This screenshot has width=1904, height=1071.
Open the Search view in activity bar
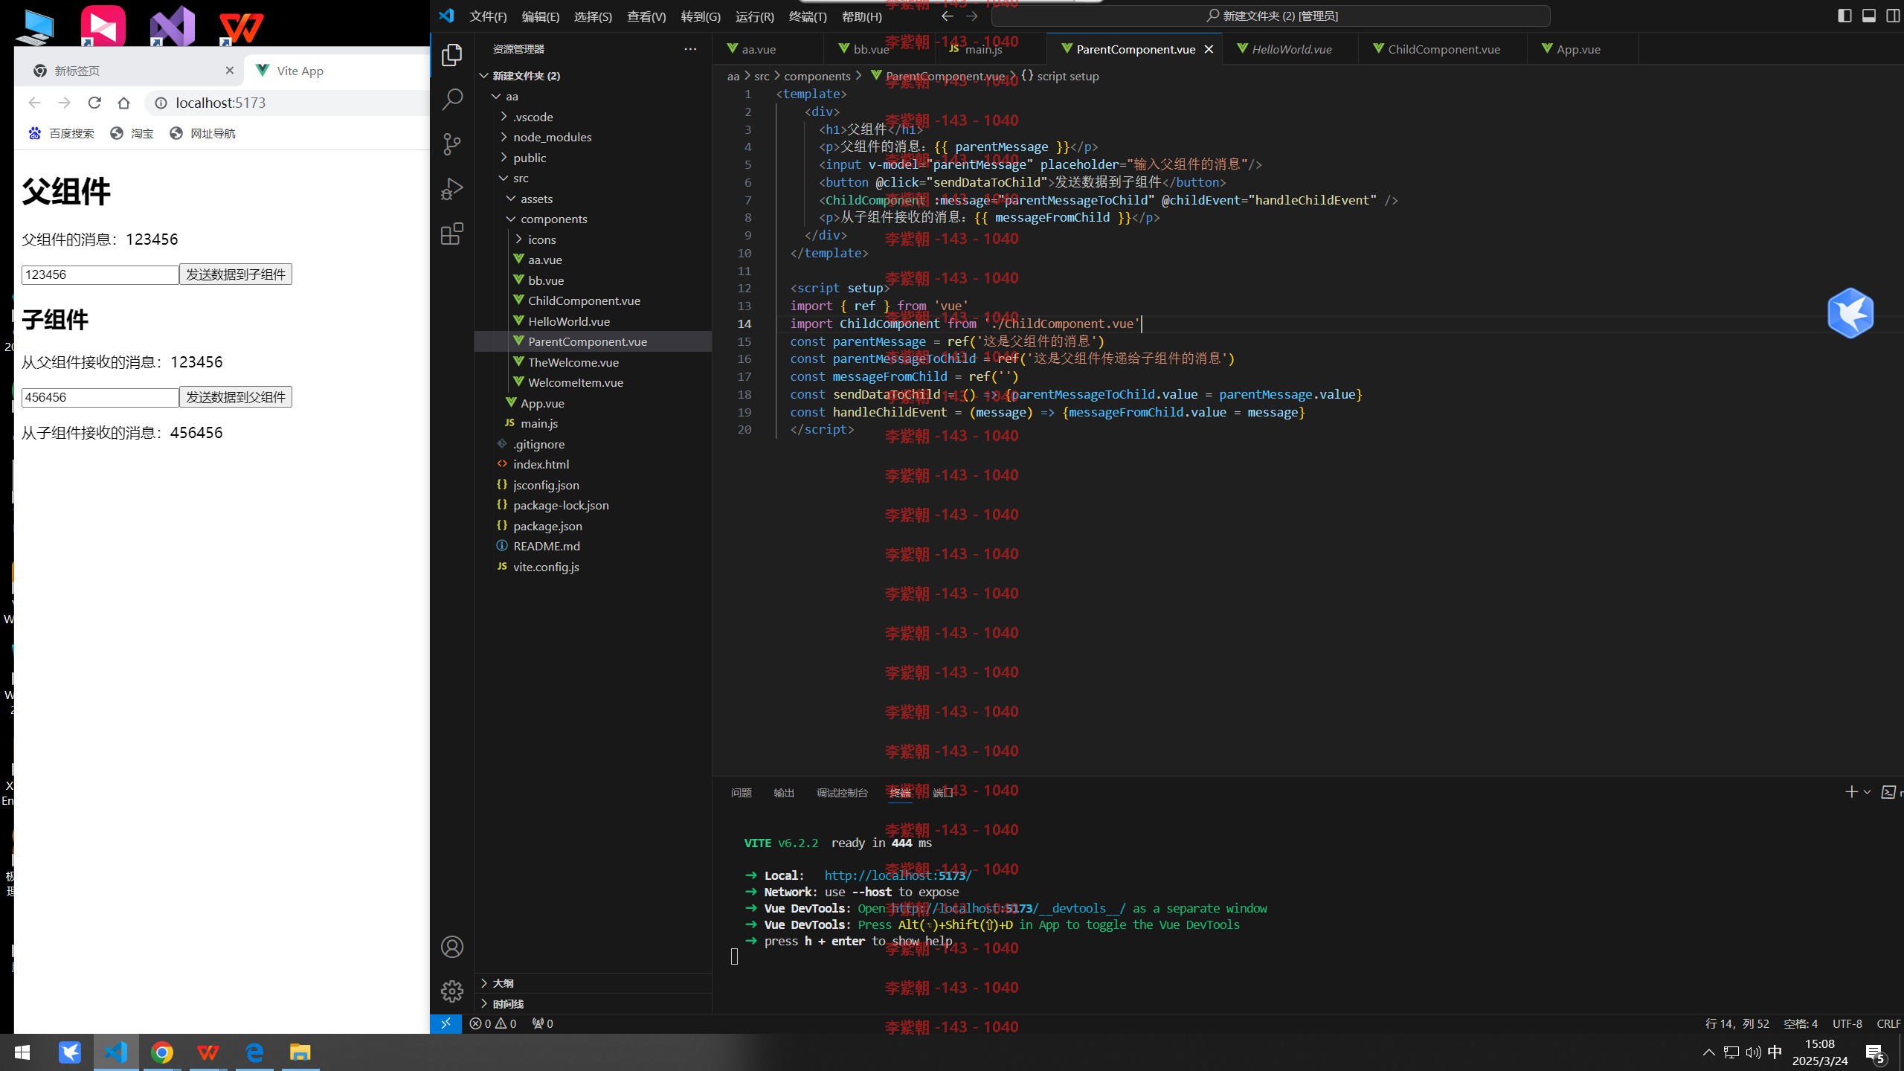coord(452,100)
